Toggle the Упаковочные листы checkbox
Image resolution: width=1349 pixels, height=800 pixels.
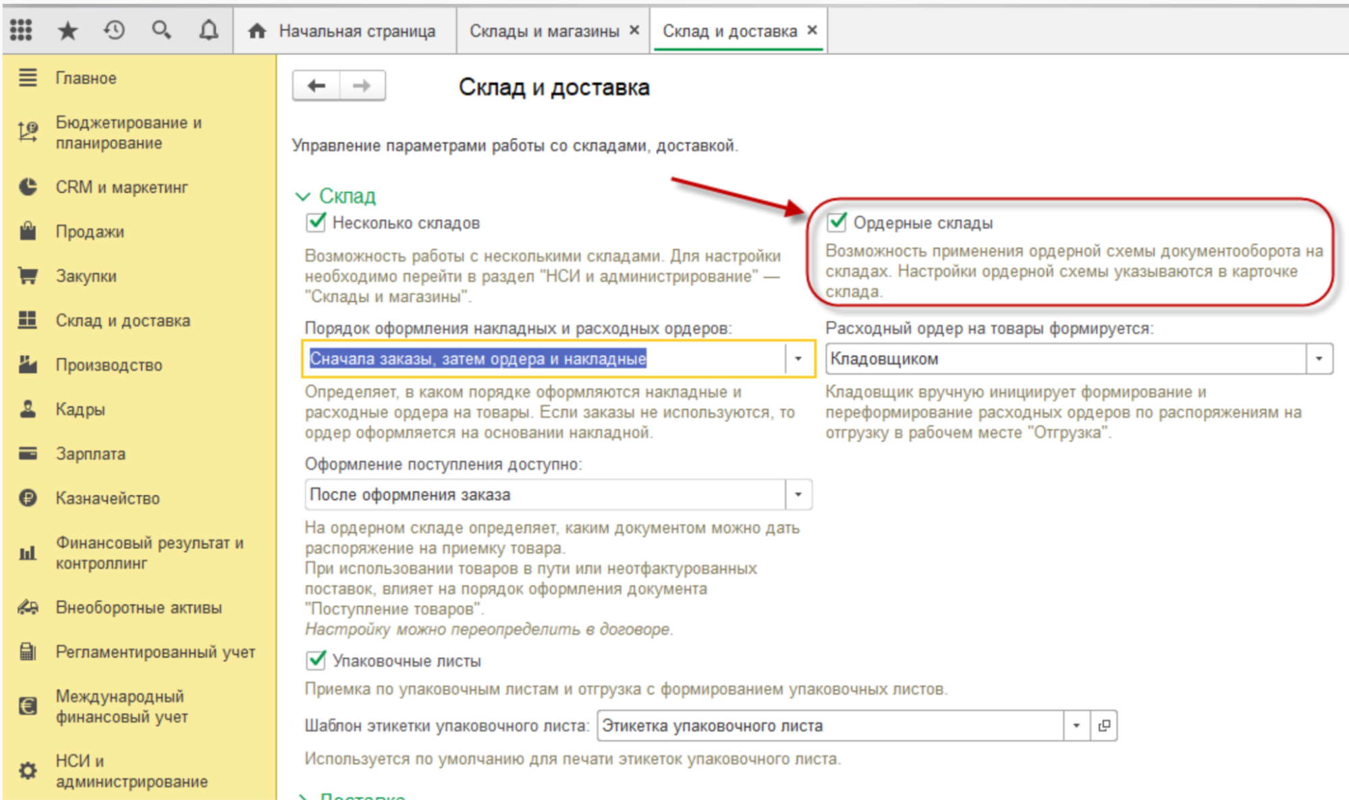click(x=316, y=660)
